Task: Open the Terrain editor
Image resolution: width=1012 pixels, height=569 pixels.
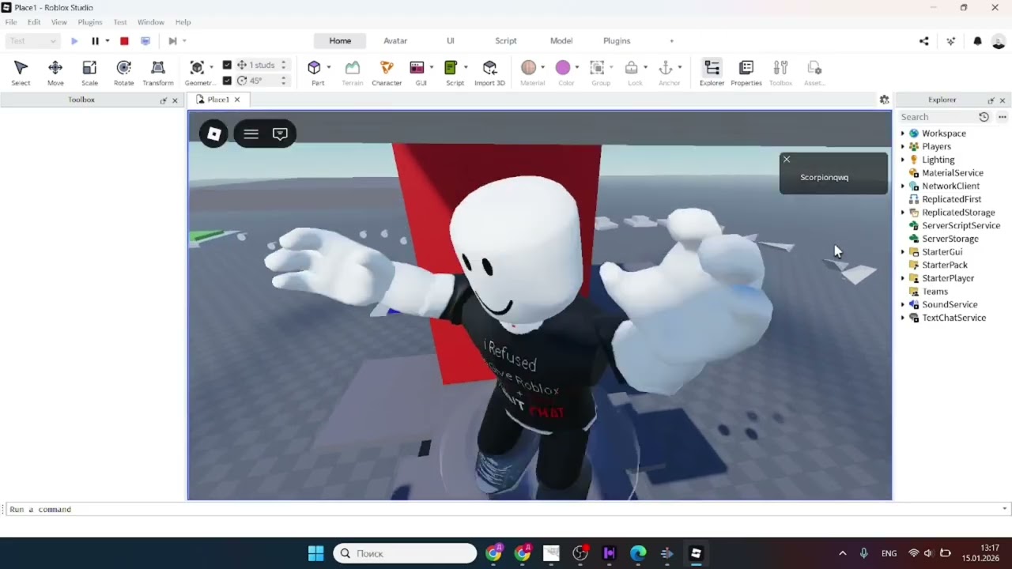Action: [353, 72]
